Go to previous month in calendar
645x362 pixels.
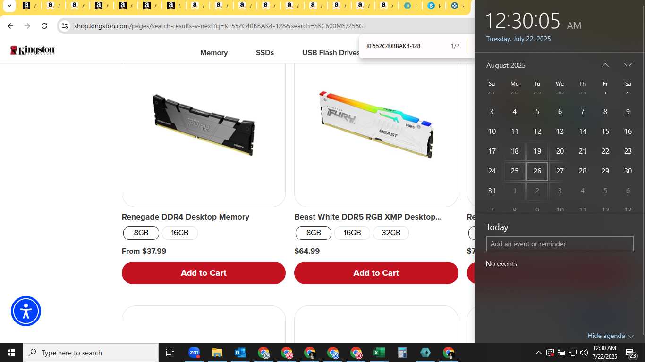click(x=605, y=65)
